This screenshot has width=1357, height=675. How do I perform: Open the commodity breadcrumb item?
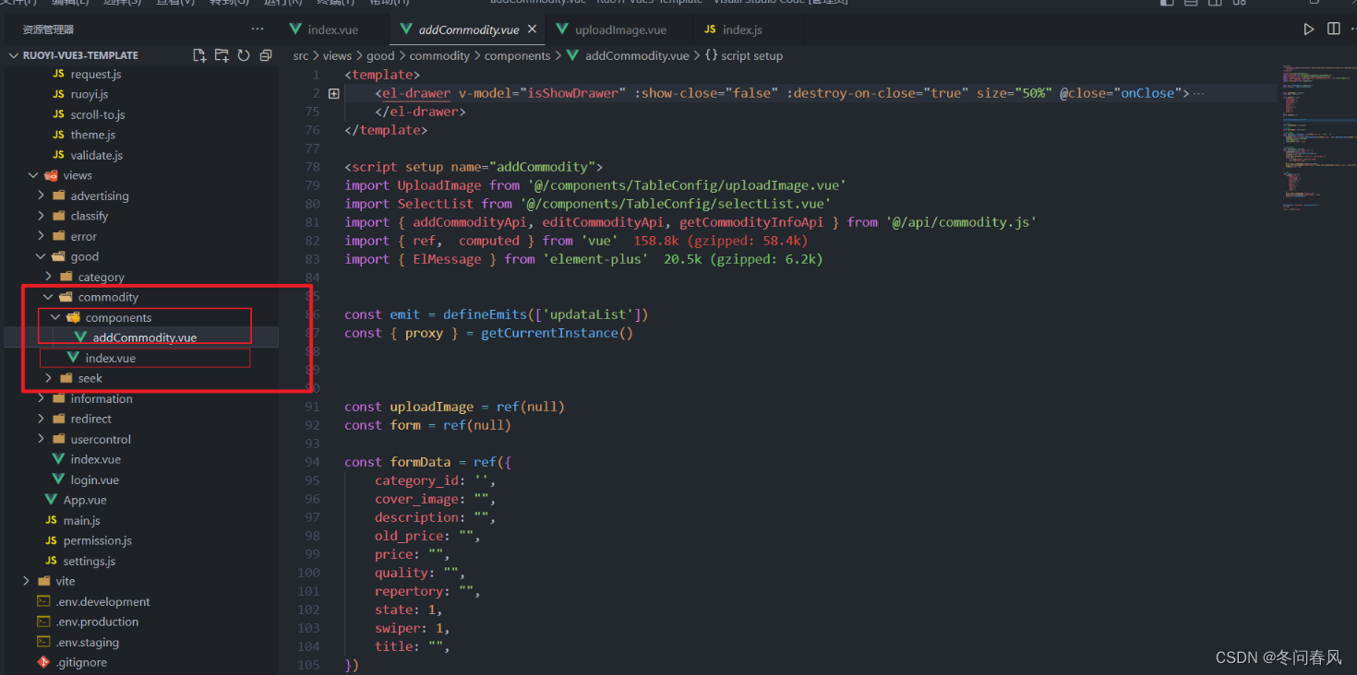tap(439, 55)
